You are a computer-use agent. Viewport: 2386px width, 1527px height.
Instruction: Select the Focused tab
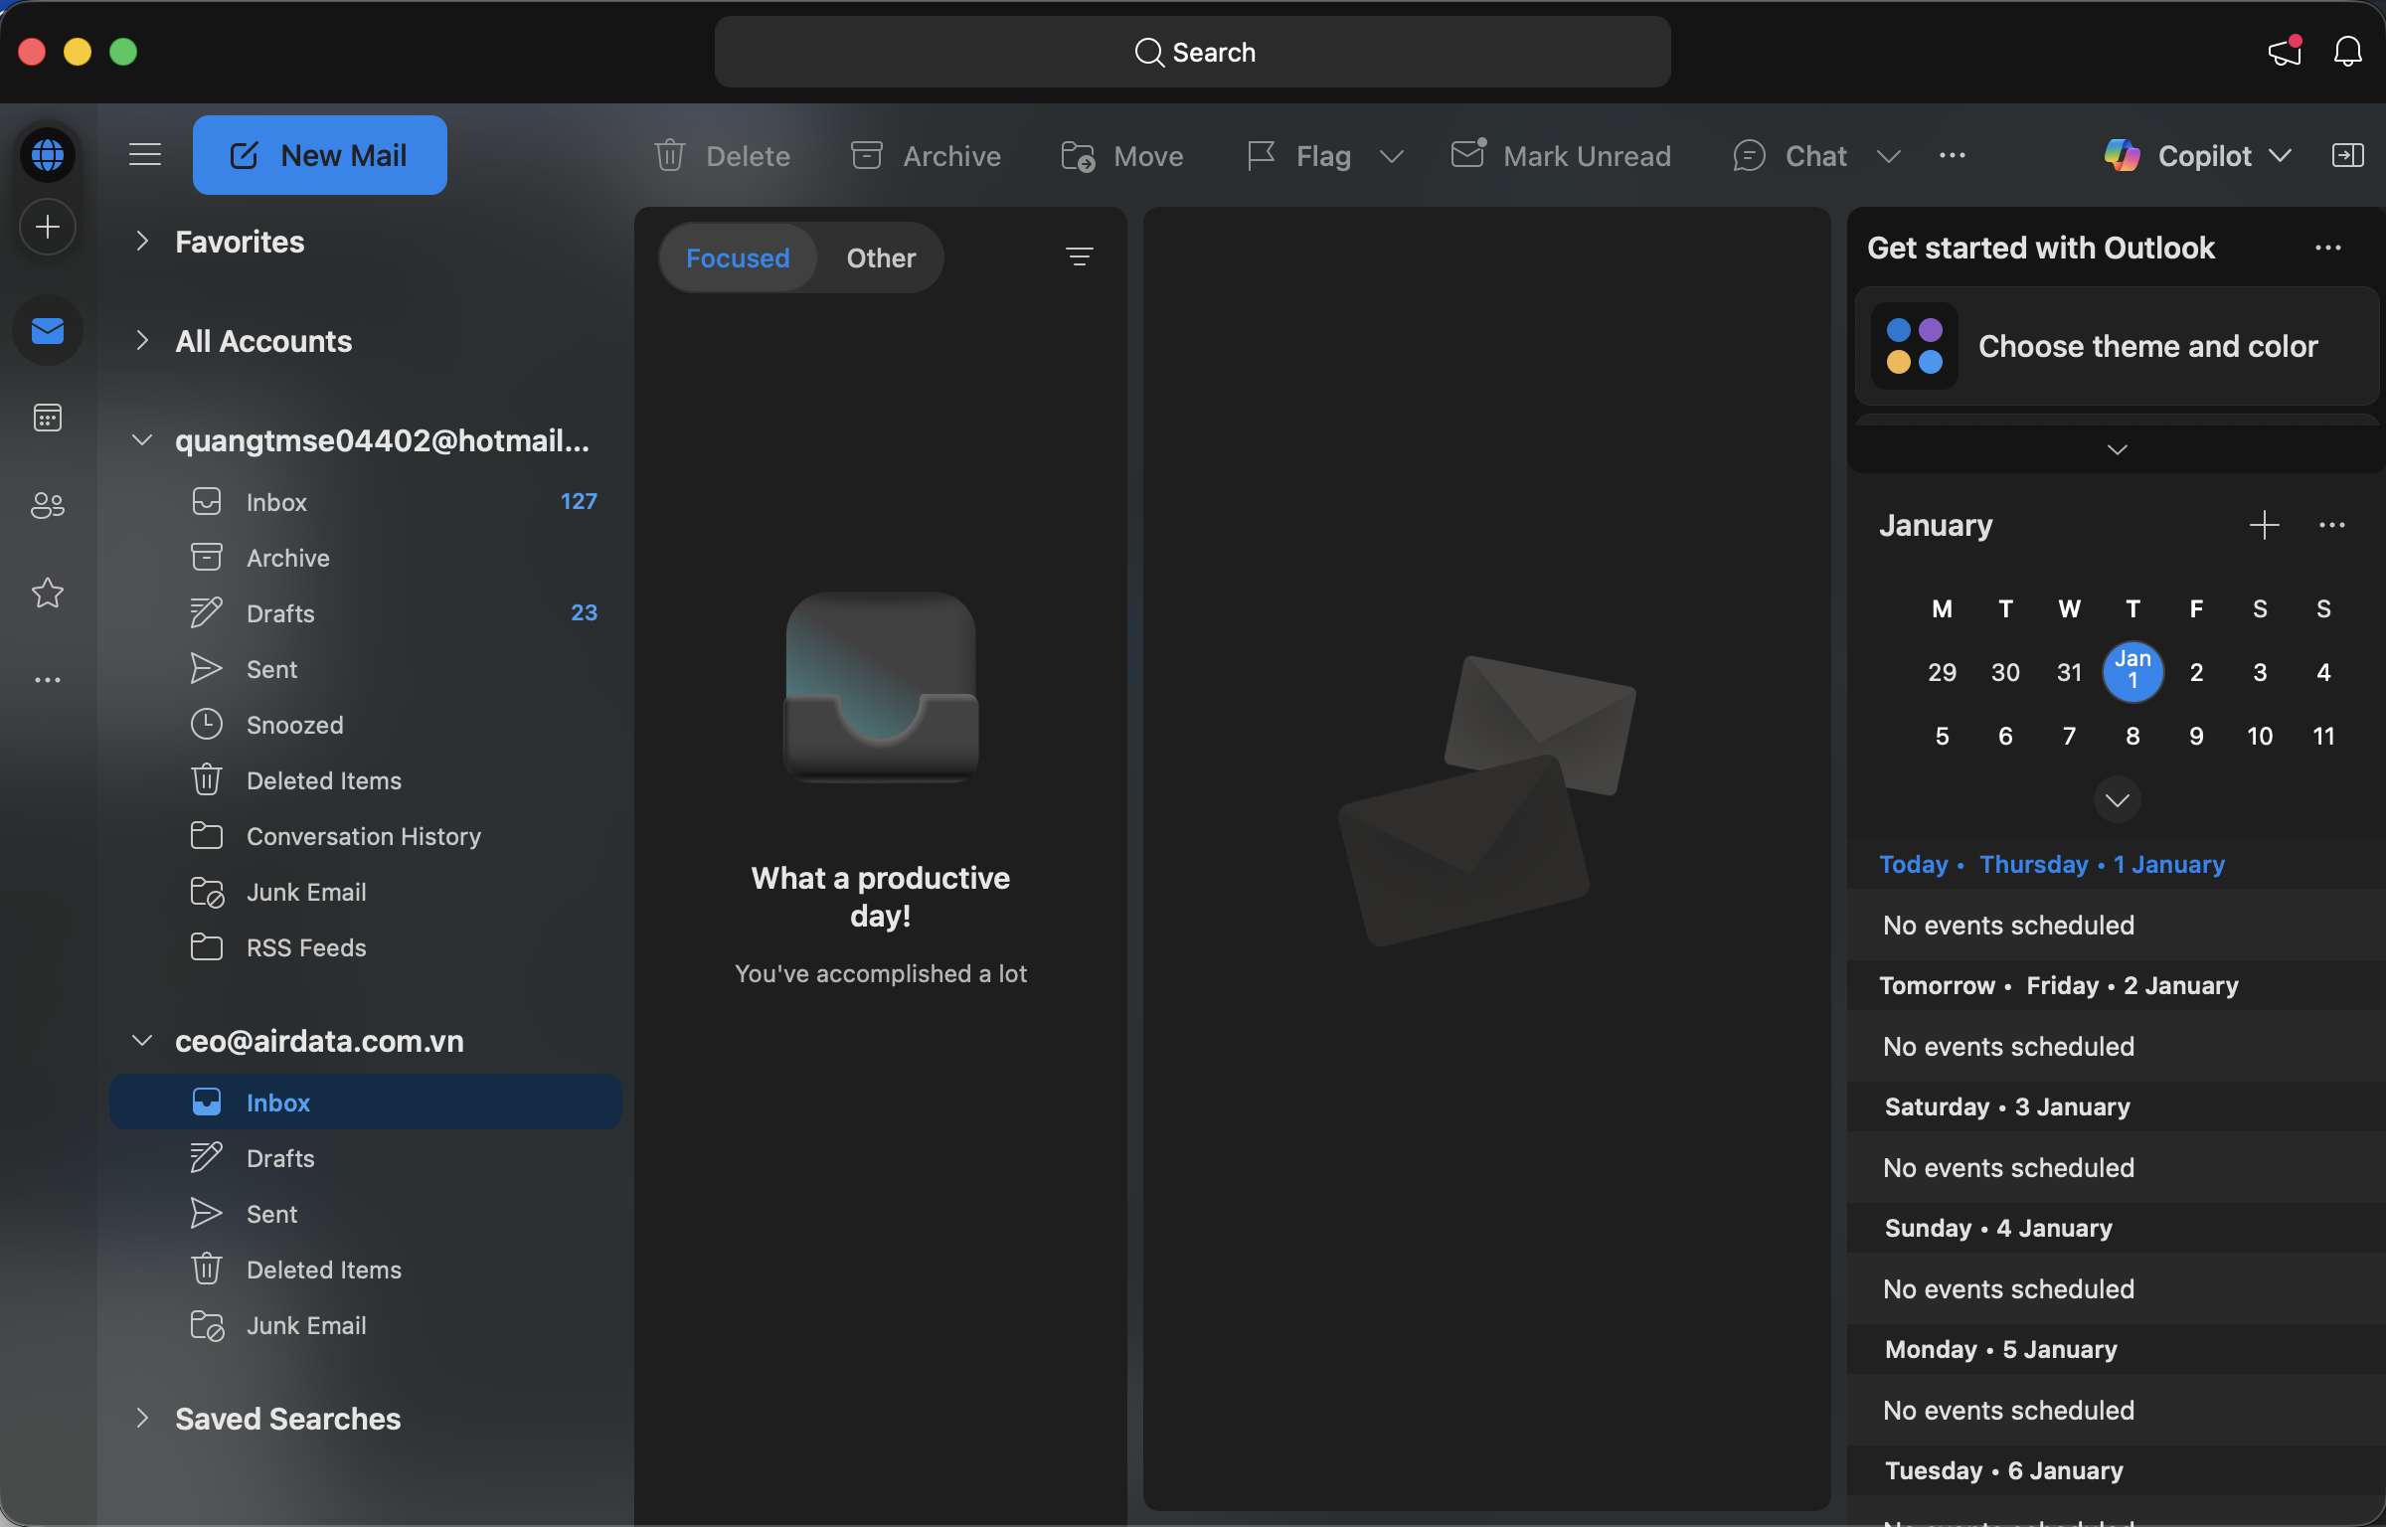[738, 257]
